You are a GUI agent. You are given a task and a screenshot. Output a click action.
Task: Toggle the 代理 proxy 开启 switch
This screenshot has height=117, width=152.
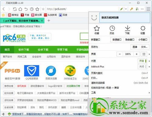[142, 61]
